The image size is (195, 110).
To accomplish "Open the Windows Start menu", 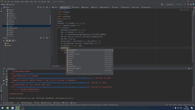I will 2,108.
